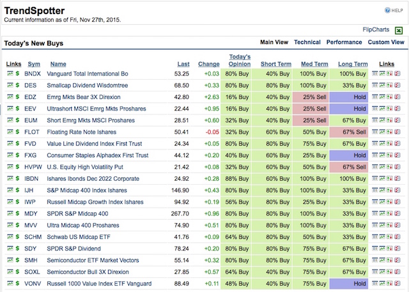Click EUM row's quote table icon on right
Viewport: 409px width, 292px height.
pyautogui.click(x=375, y=120)
